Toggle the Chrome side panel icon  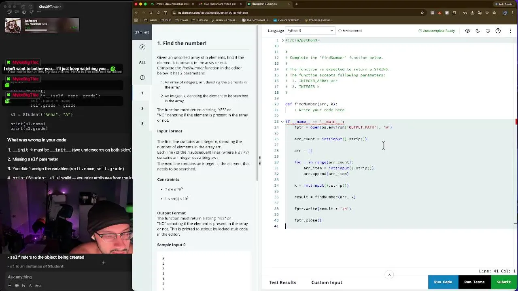[x=166, y=13]
